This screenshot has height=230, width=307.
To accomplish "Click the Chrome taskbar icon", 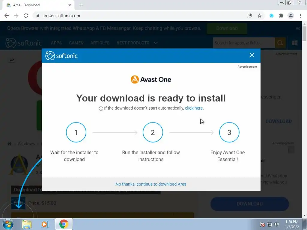I will [x=64, y=224].
